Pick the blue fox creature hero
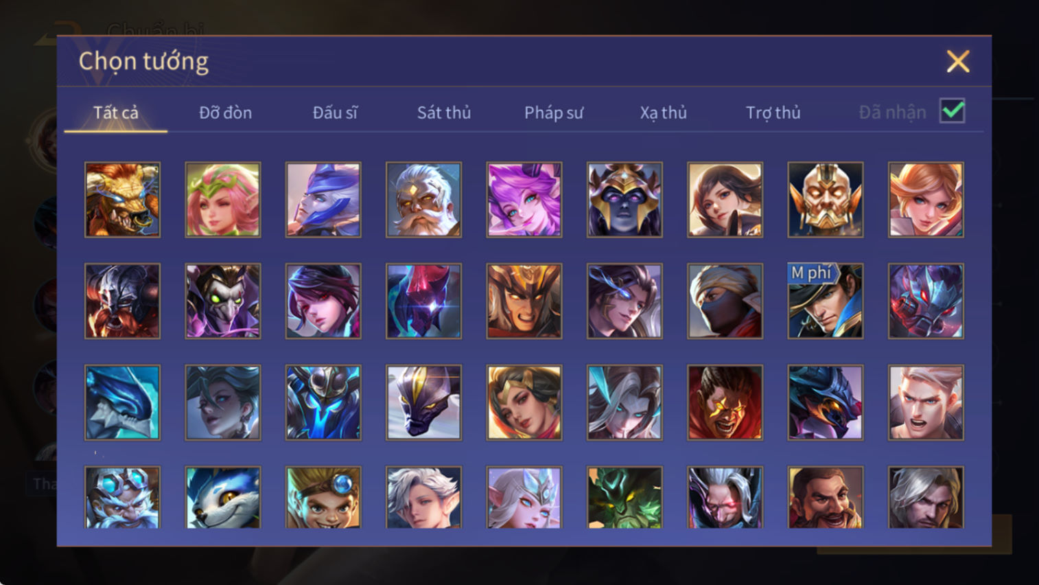Image resolution: width=1039 pixels, height=585 pixels. [x=223, y=497]
